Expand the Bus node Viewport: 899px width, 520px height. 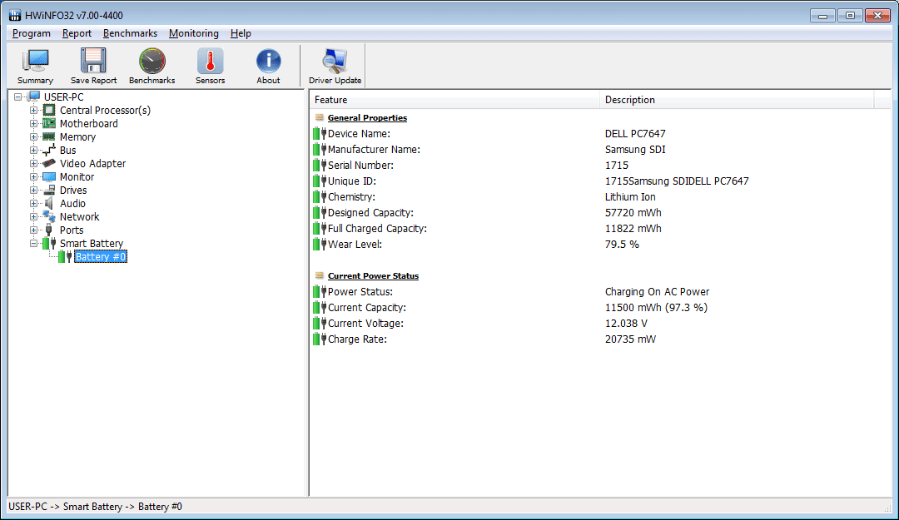coord(34,151)
